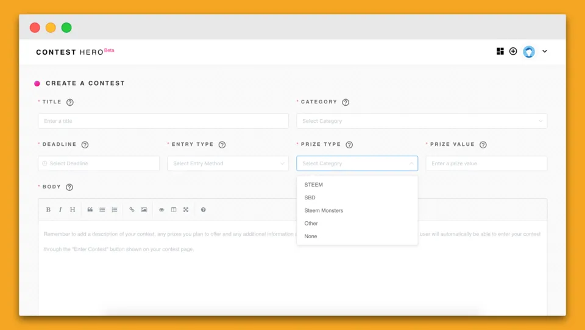Show help for Title field

pos(69,102)
